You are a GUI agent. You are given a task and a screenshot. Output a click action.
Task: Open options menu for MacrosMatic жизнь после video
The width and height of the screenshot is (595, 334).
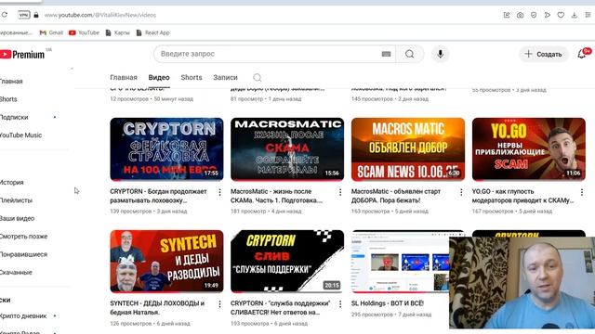(340, 192)
